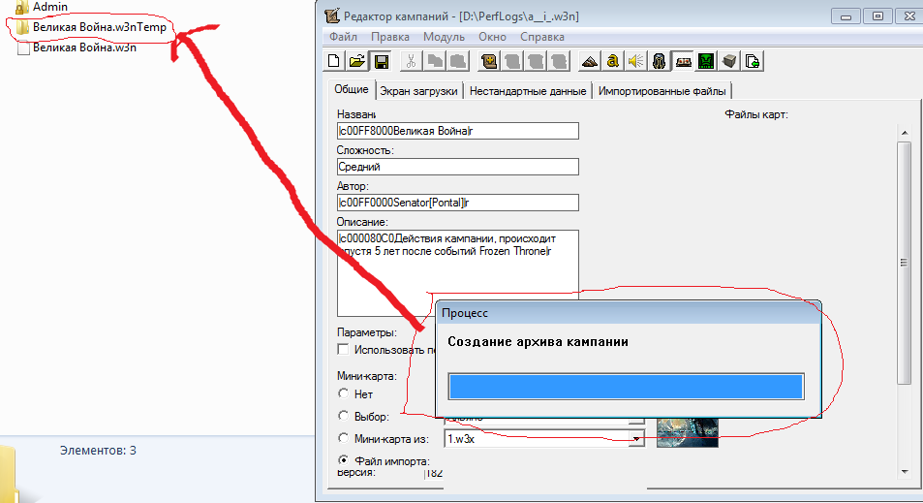Switch to the Общие tab
The width and height of the screenshot is (923, 503).
(x=352, y=89)
